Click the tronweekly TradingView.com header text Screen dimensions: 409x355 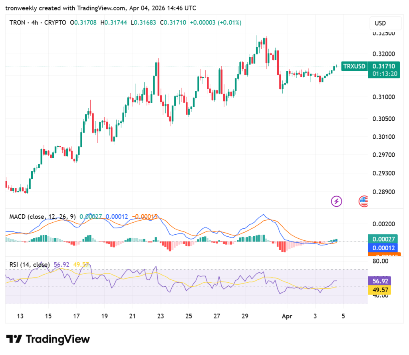[x=101, y=8]
